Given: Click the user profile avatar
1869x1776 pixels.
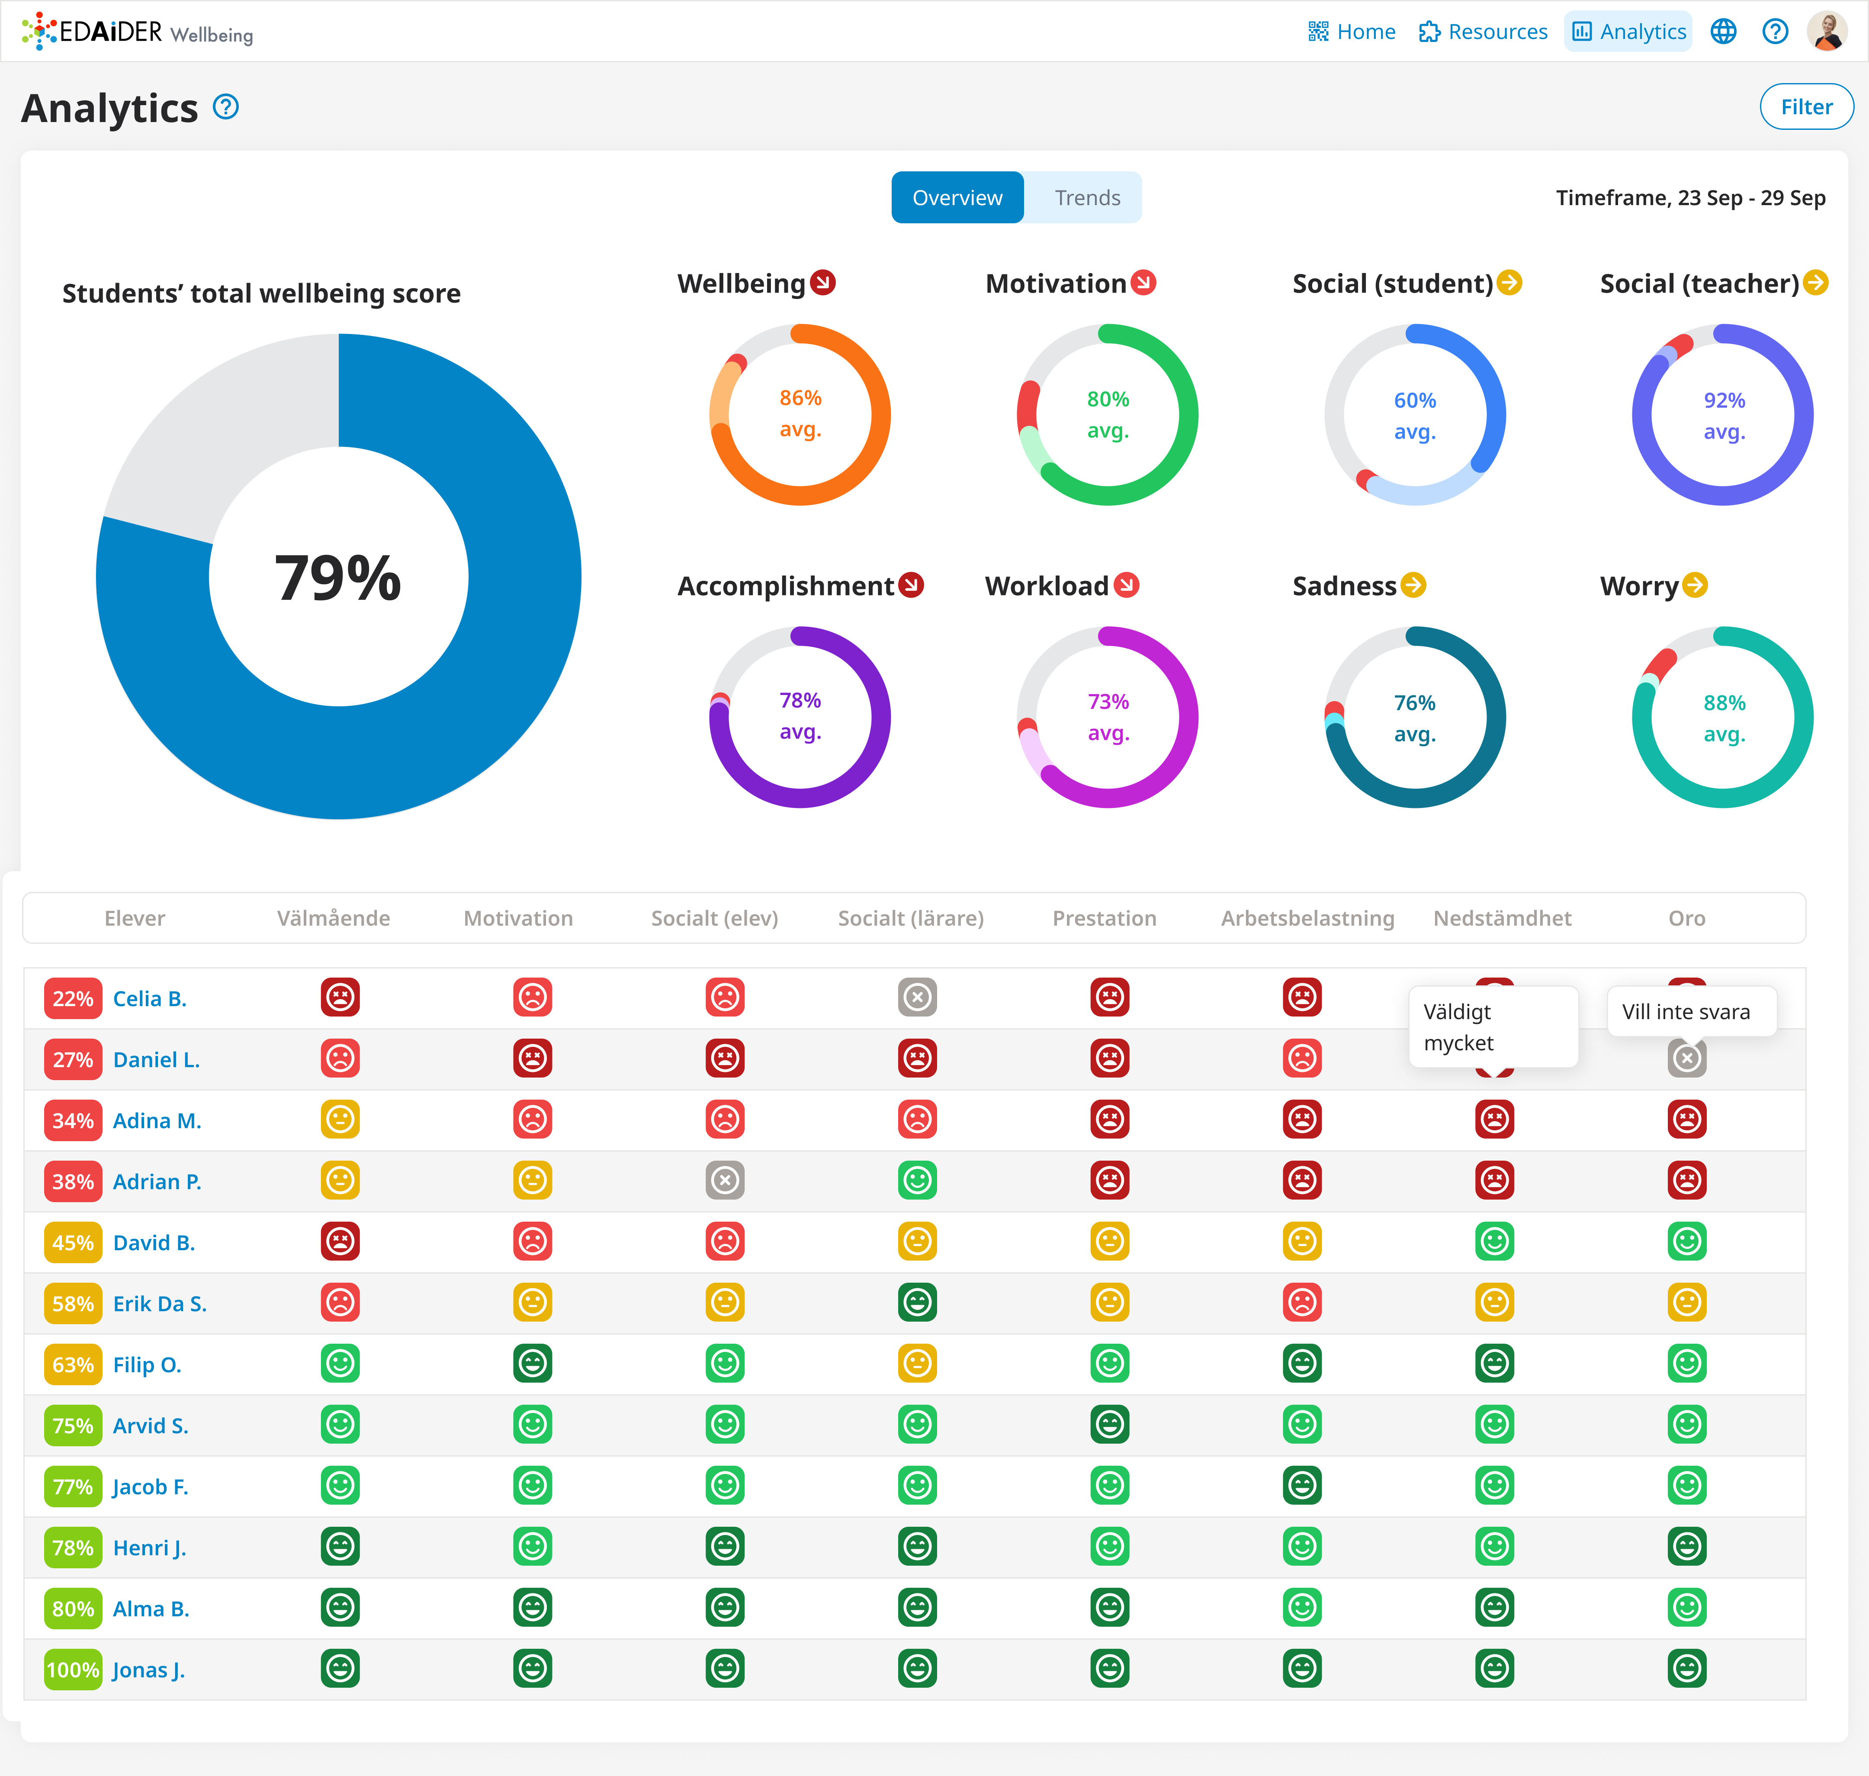Looking at the screenshot, I should coord(1827,31).
